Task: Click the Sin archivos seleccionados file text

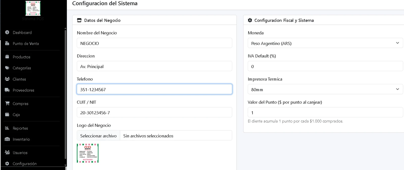Action: click(x=148, y=136)
